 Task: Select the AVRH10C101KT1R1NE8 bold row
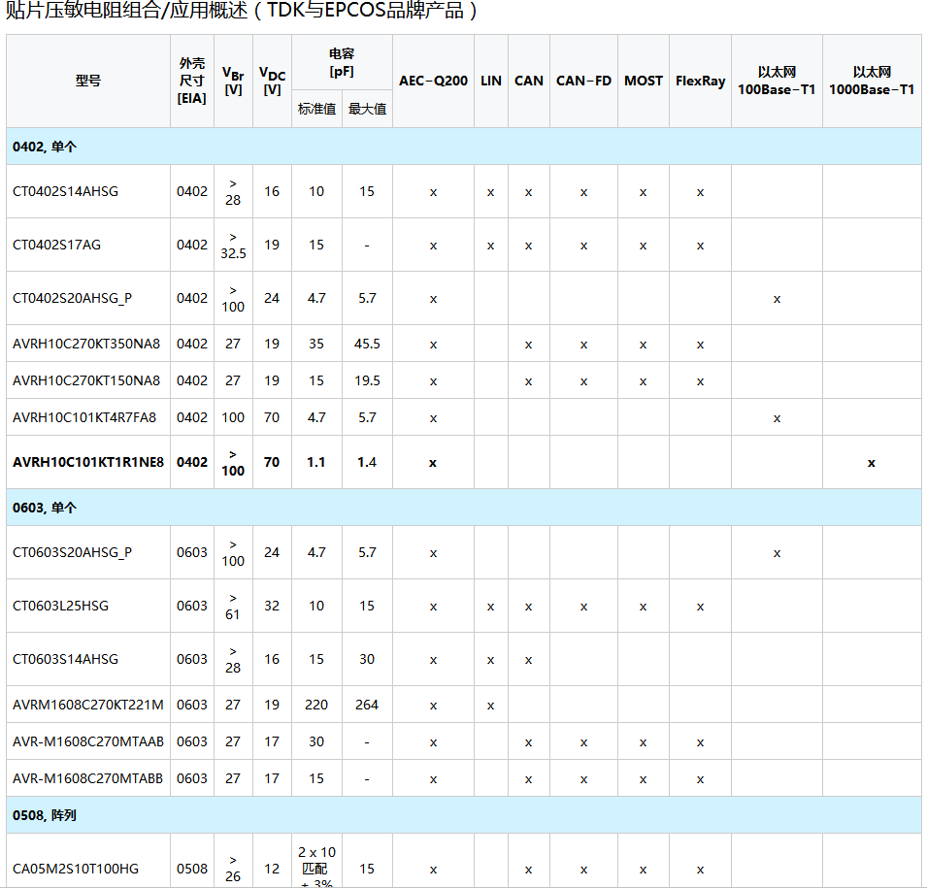coord(464,462)
